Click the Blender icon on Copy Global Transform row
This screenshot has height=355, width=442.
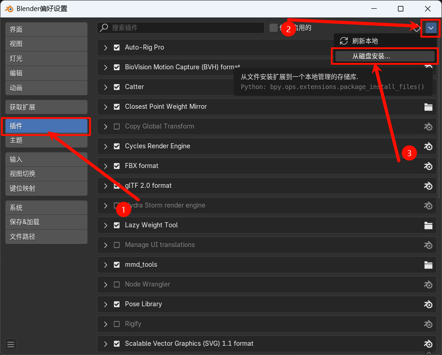click(428, 126)
